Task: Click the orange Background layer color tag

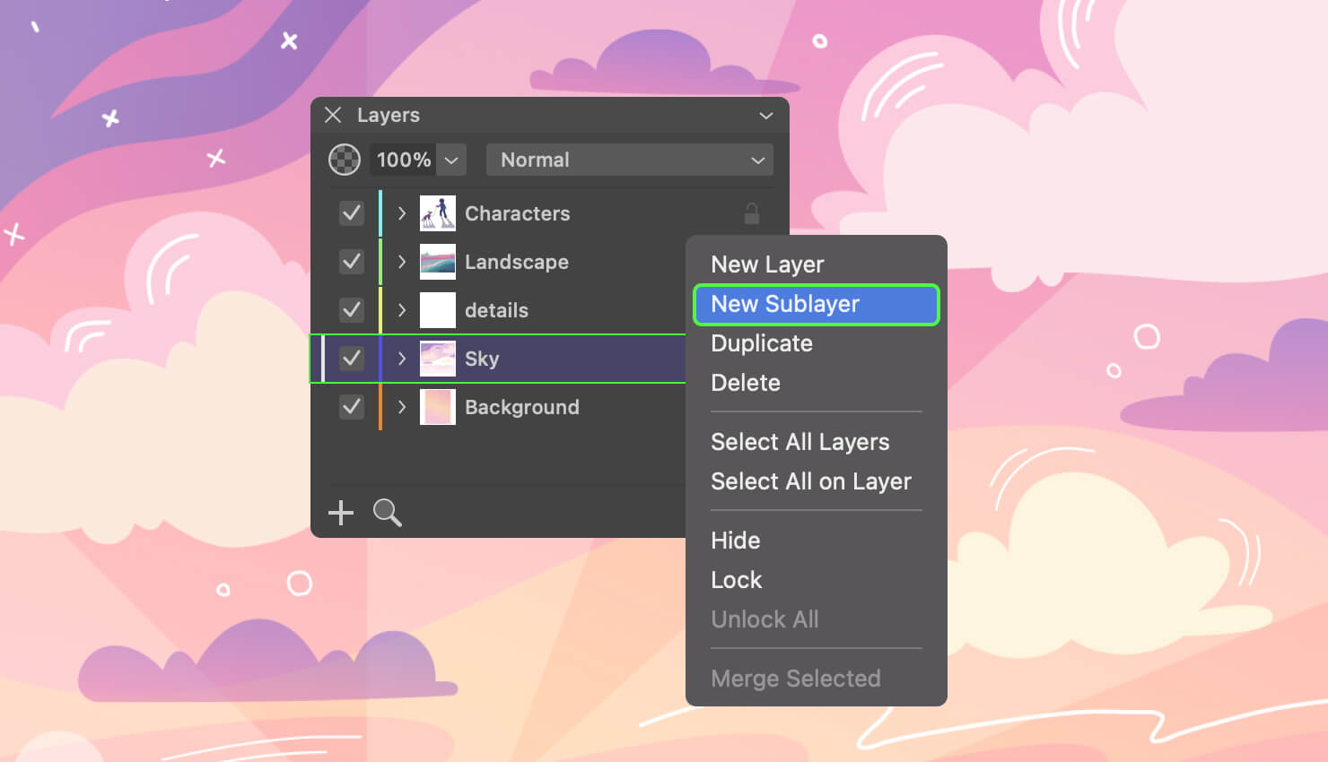Action: [380, 407]
